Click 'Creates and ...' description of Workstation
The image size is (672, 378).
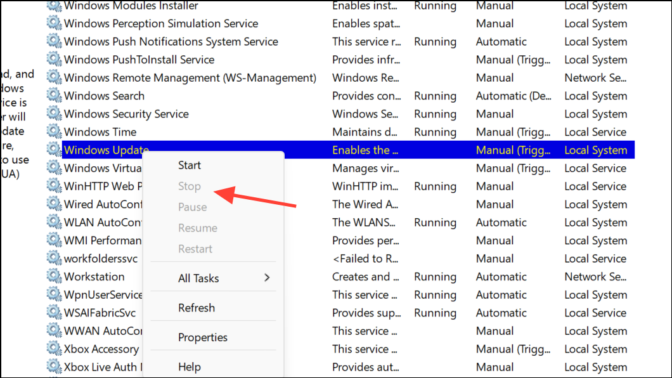pyautogui.click(x=366, y=277)
